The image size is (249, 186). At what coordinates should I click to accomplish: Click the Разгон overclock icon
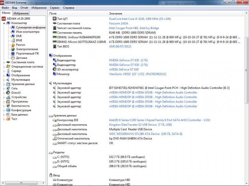pos(13,45)
